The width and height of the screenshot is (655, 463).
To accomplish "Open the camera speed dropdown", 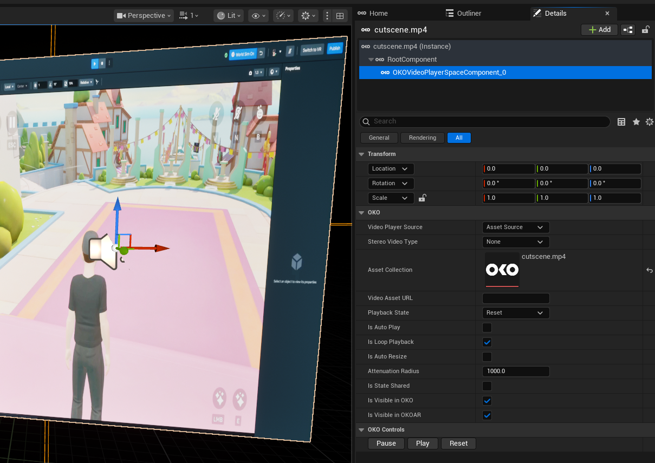I will point(189,16).
